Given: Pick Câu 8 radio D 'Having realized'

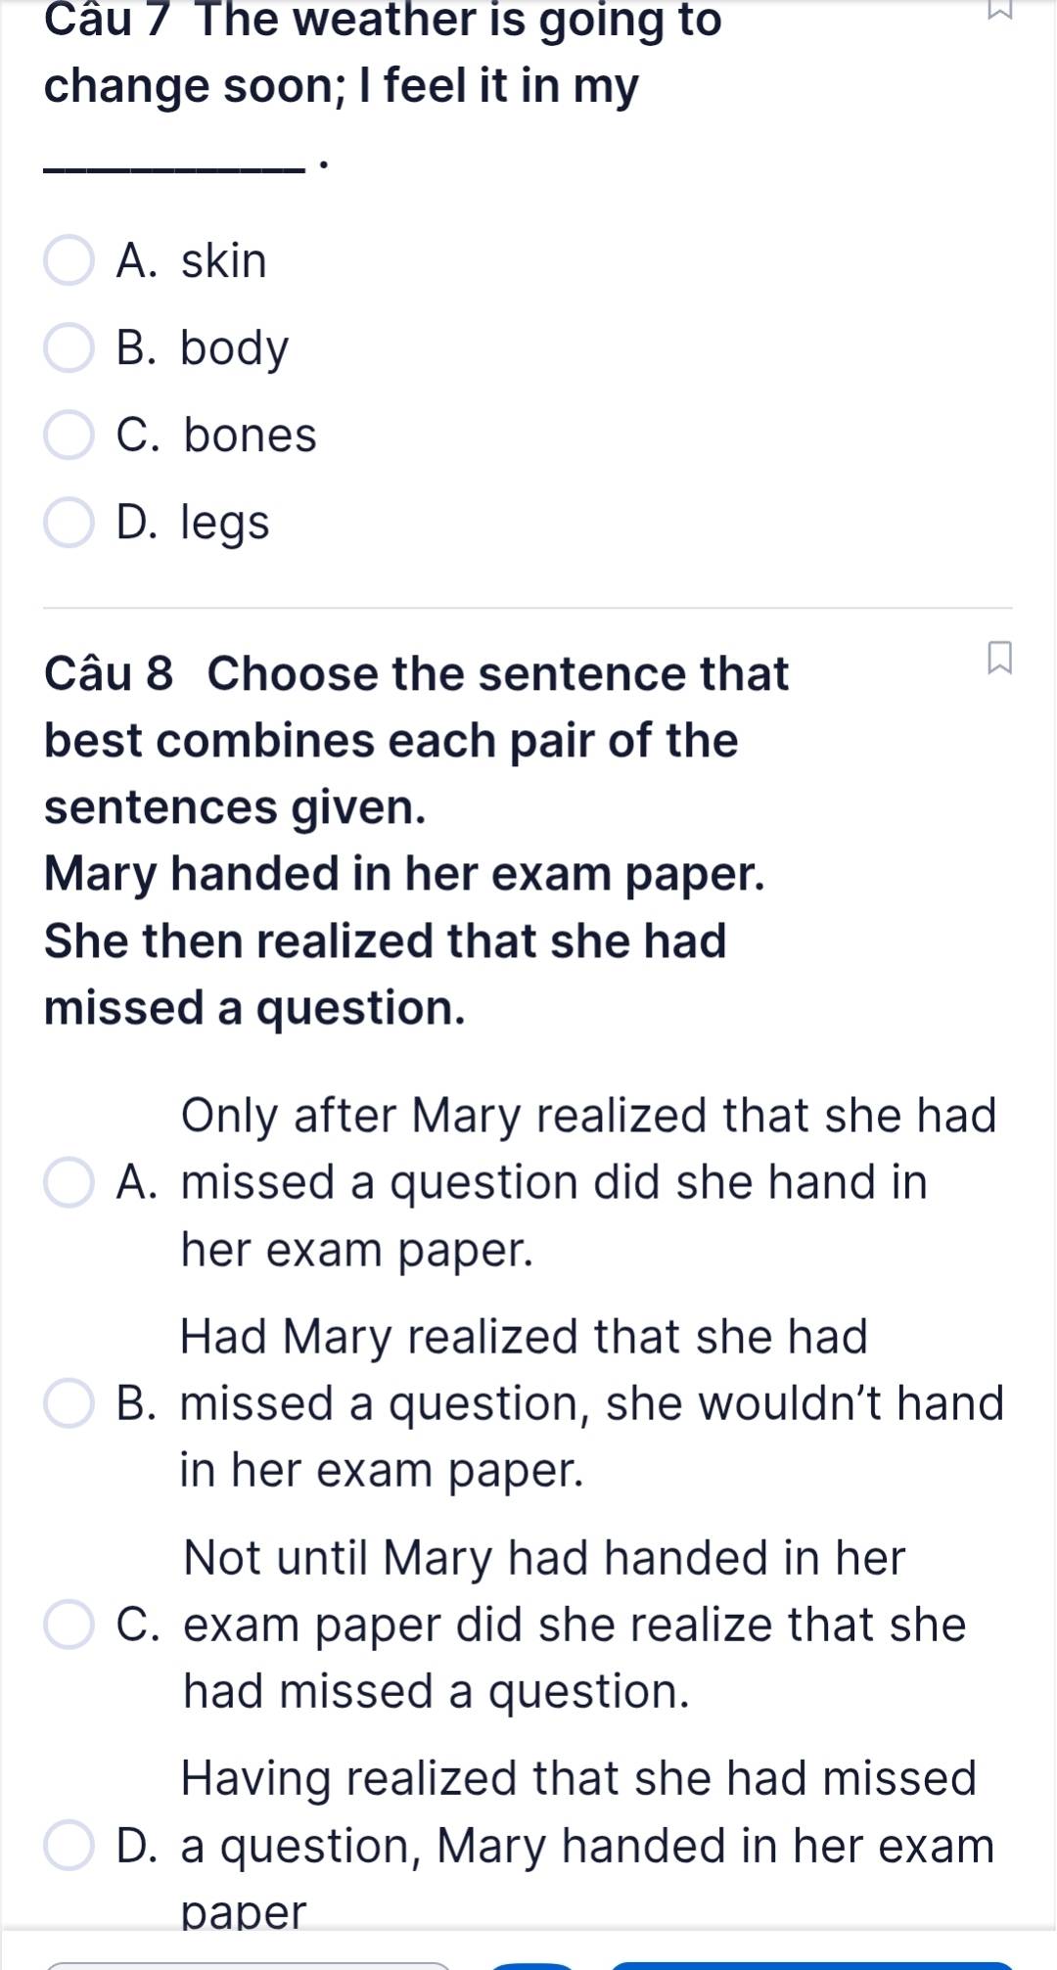Looking at the screenshot, I should (69, 1846).
